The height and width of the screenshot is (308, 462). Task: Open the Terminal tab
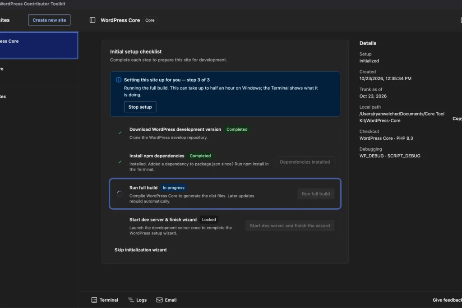[105, 300]
